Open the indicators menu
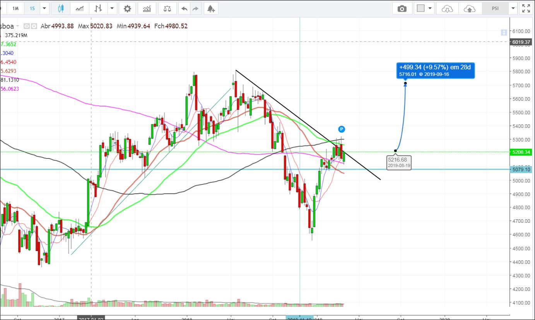Viewport: 535px width, 320px height. pos(147,8)
